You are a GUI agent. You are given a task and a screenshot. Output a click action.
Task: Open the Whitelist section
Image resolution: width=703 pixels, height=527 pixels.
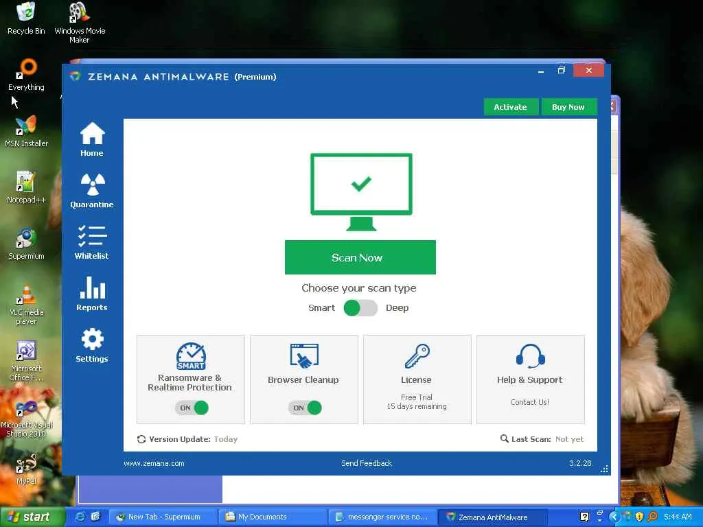click(x=92, y=242)
